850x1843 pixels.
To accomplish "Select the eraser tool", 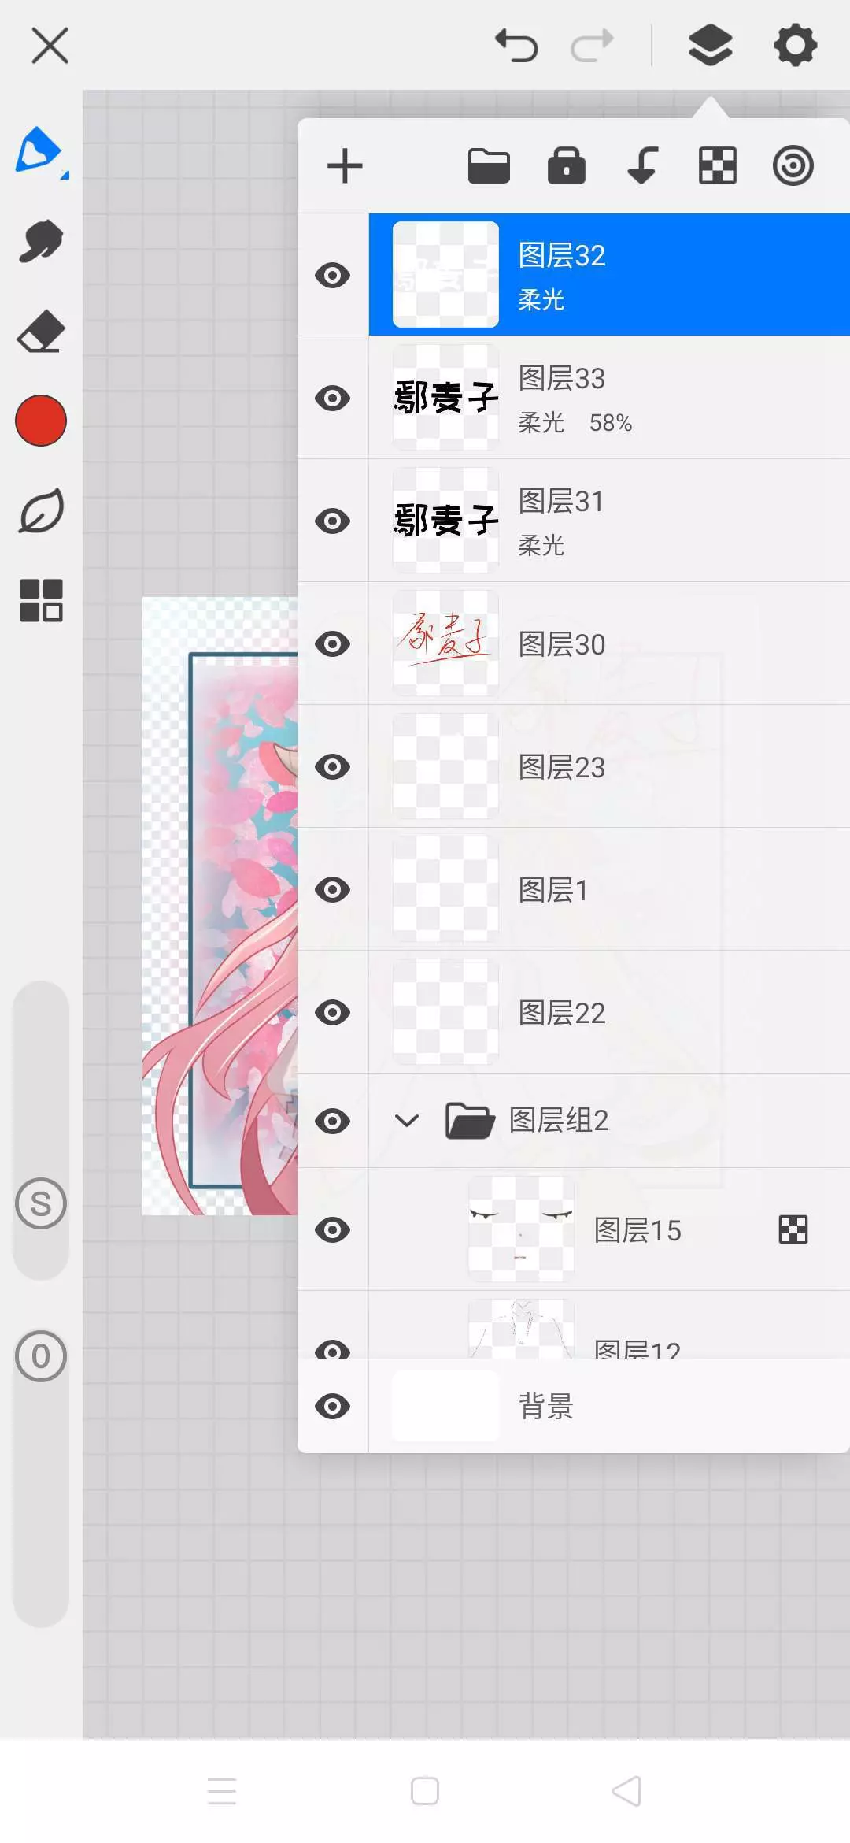I will [x=41, y=332].
